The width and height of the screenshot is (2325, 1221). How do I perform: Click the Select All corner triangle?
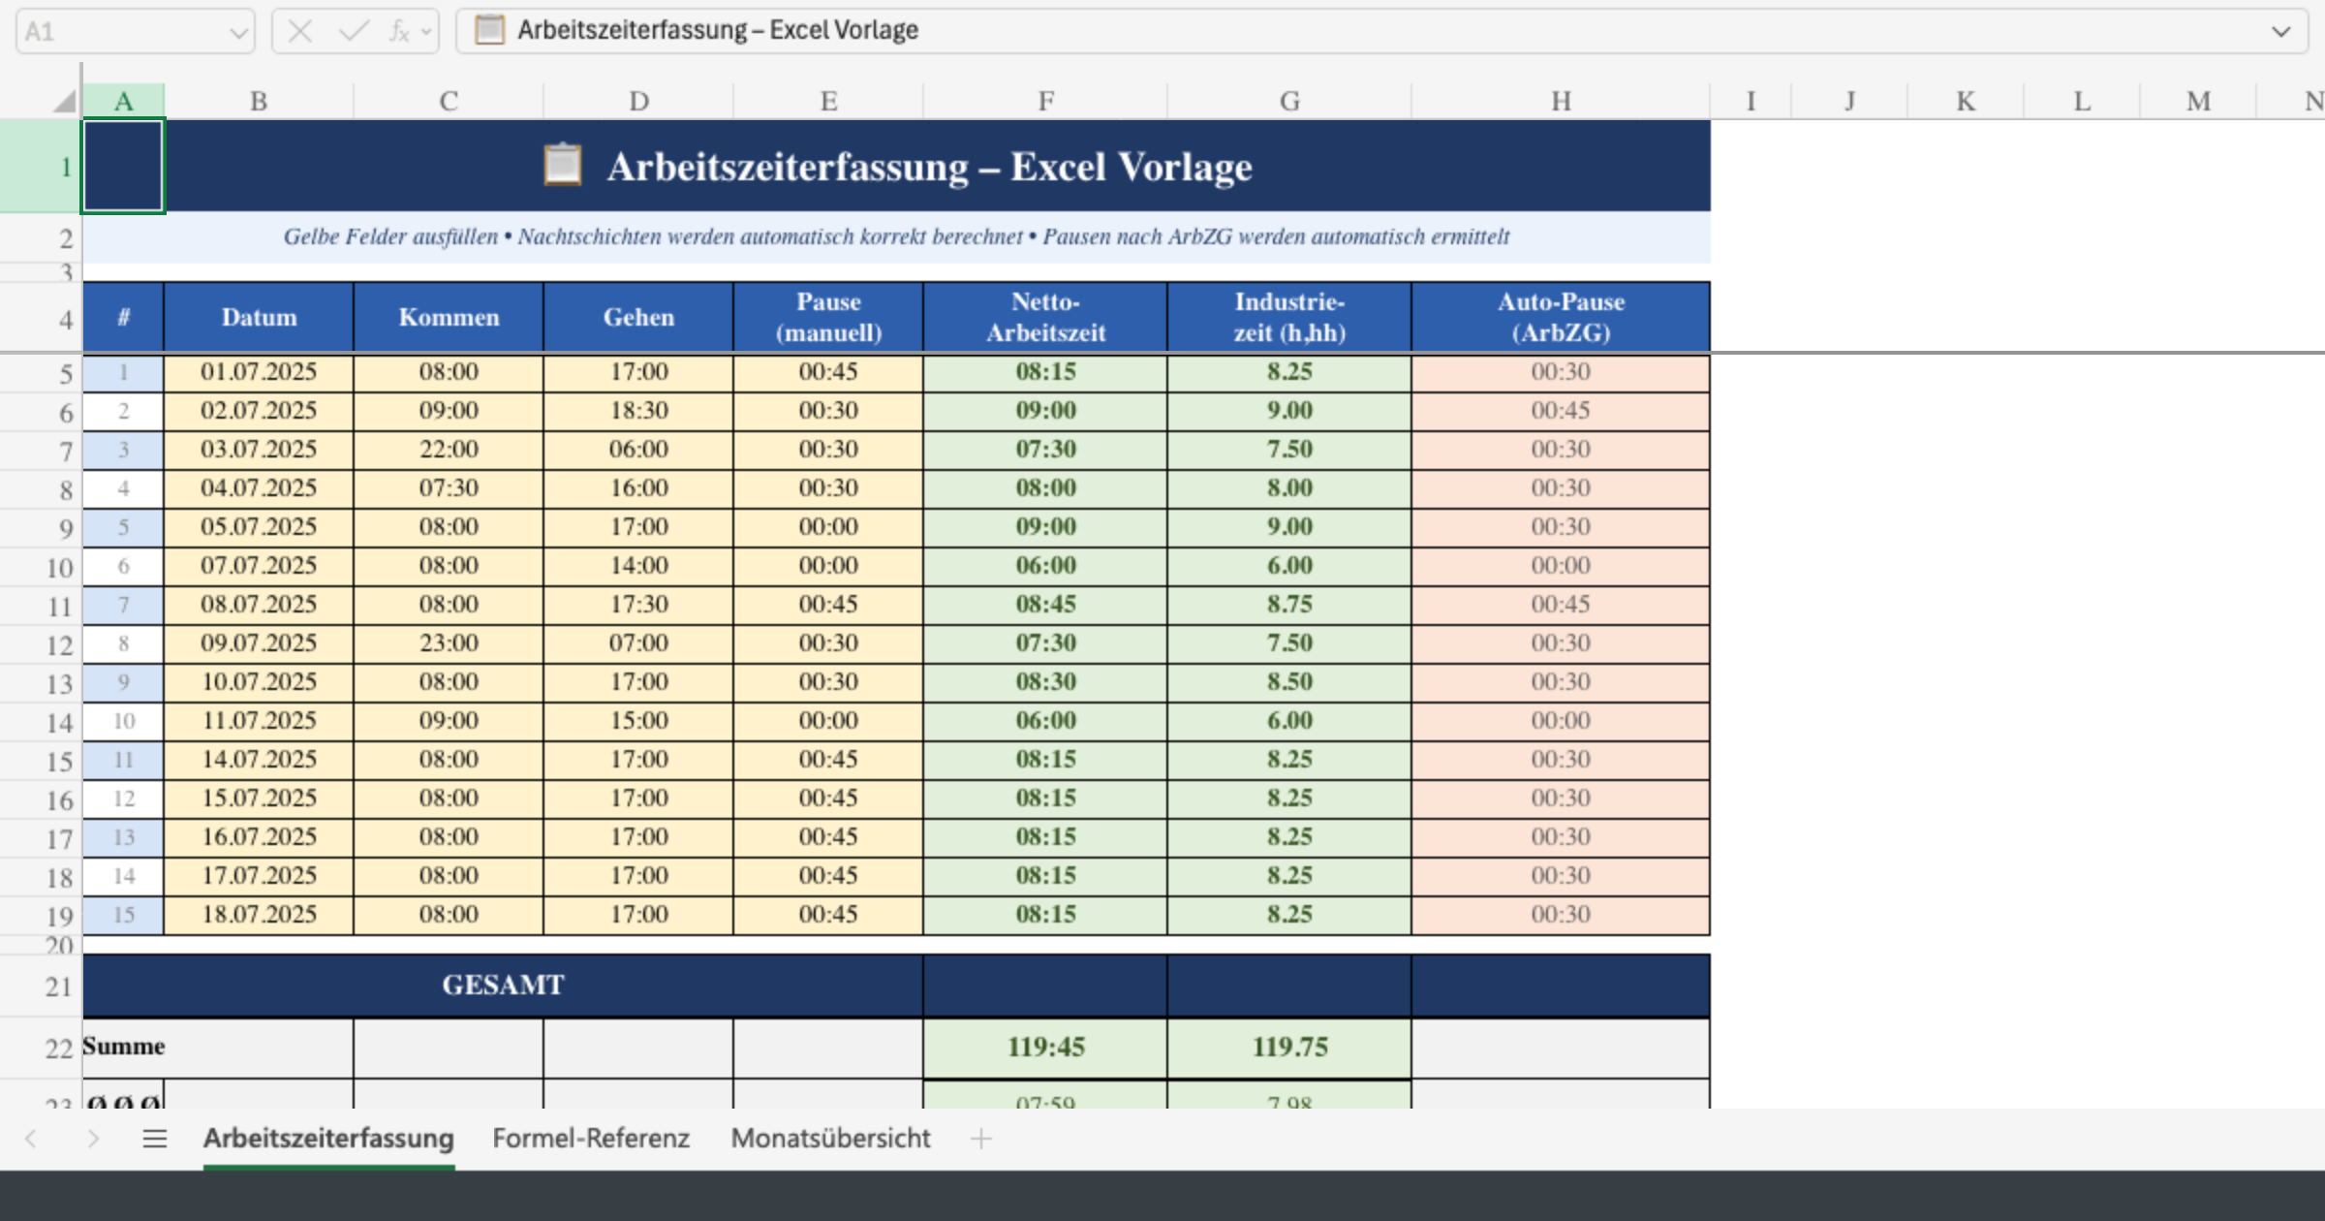64,100
